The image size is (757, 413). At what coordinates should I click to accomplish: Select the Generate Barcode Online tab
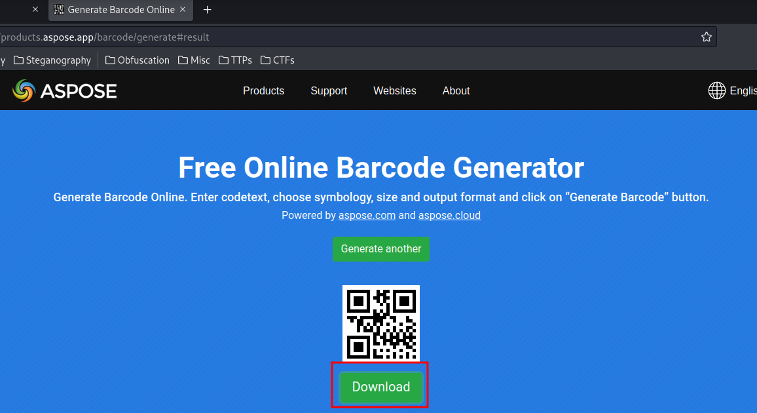tap(120, 10)
